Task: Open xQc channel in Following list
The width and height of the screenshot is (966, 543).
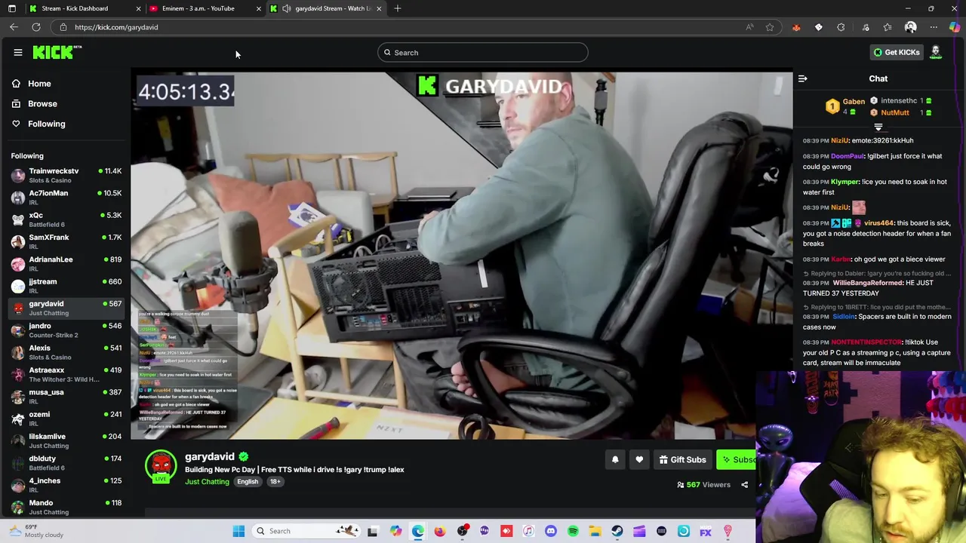Action: point(66,219)
